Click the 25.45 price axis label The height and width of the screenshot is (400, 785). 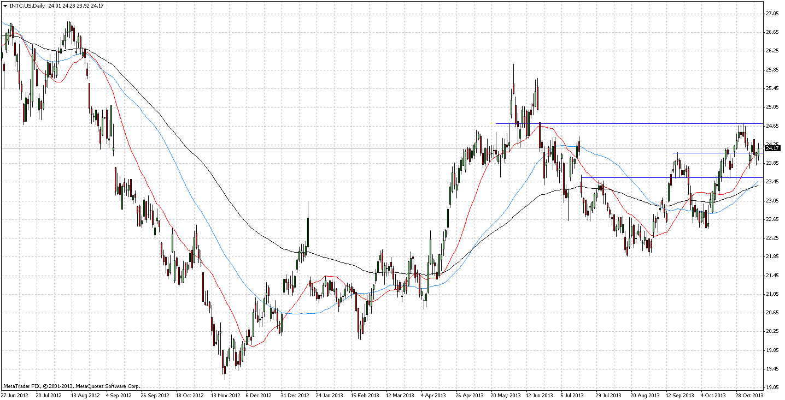(772, 88)
